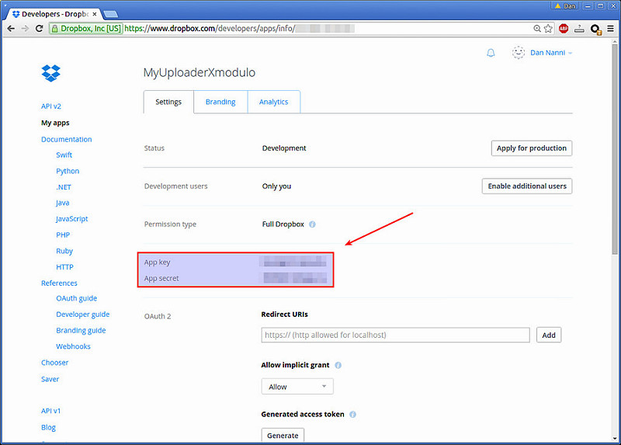The image size is (621, 445).
Task: Select the Developers - Dropbox browser tab
Action: click(54, 14)
